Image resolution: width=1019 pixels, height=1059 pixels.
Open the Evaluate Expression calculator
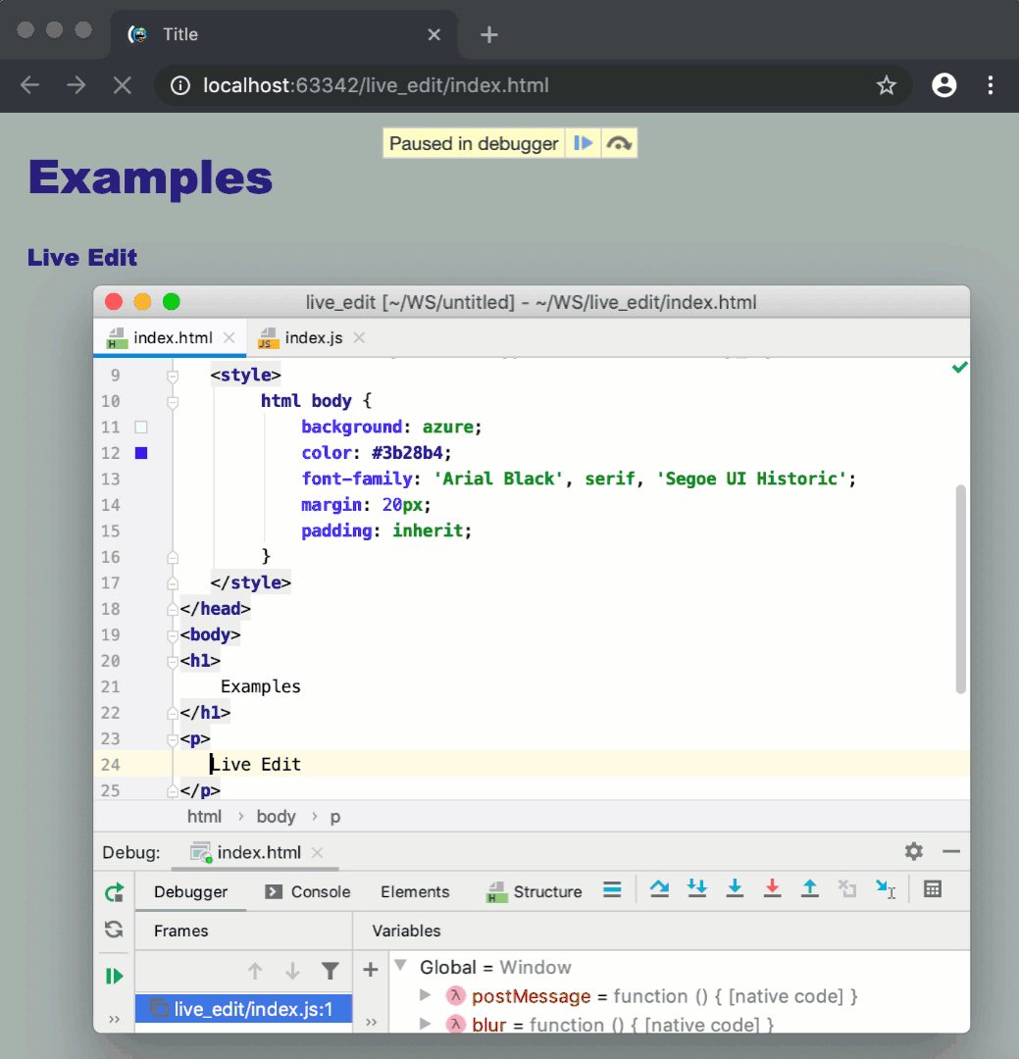pos(932,888)
